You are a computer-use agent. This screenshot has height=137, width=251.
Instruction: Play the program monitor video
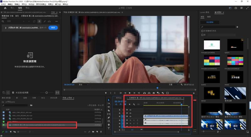[x=130, y=93]
